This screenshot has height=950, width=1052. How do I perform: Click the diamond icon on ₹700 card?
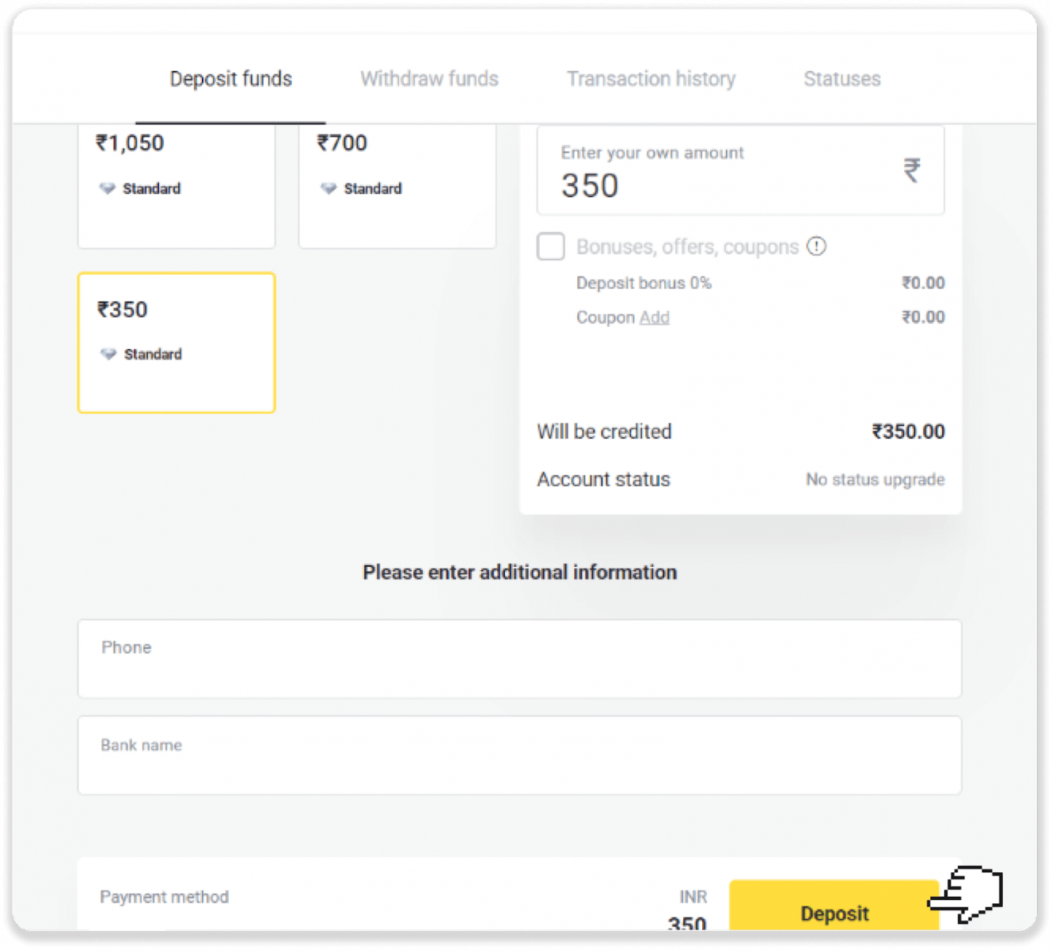click(329, 188)
